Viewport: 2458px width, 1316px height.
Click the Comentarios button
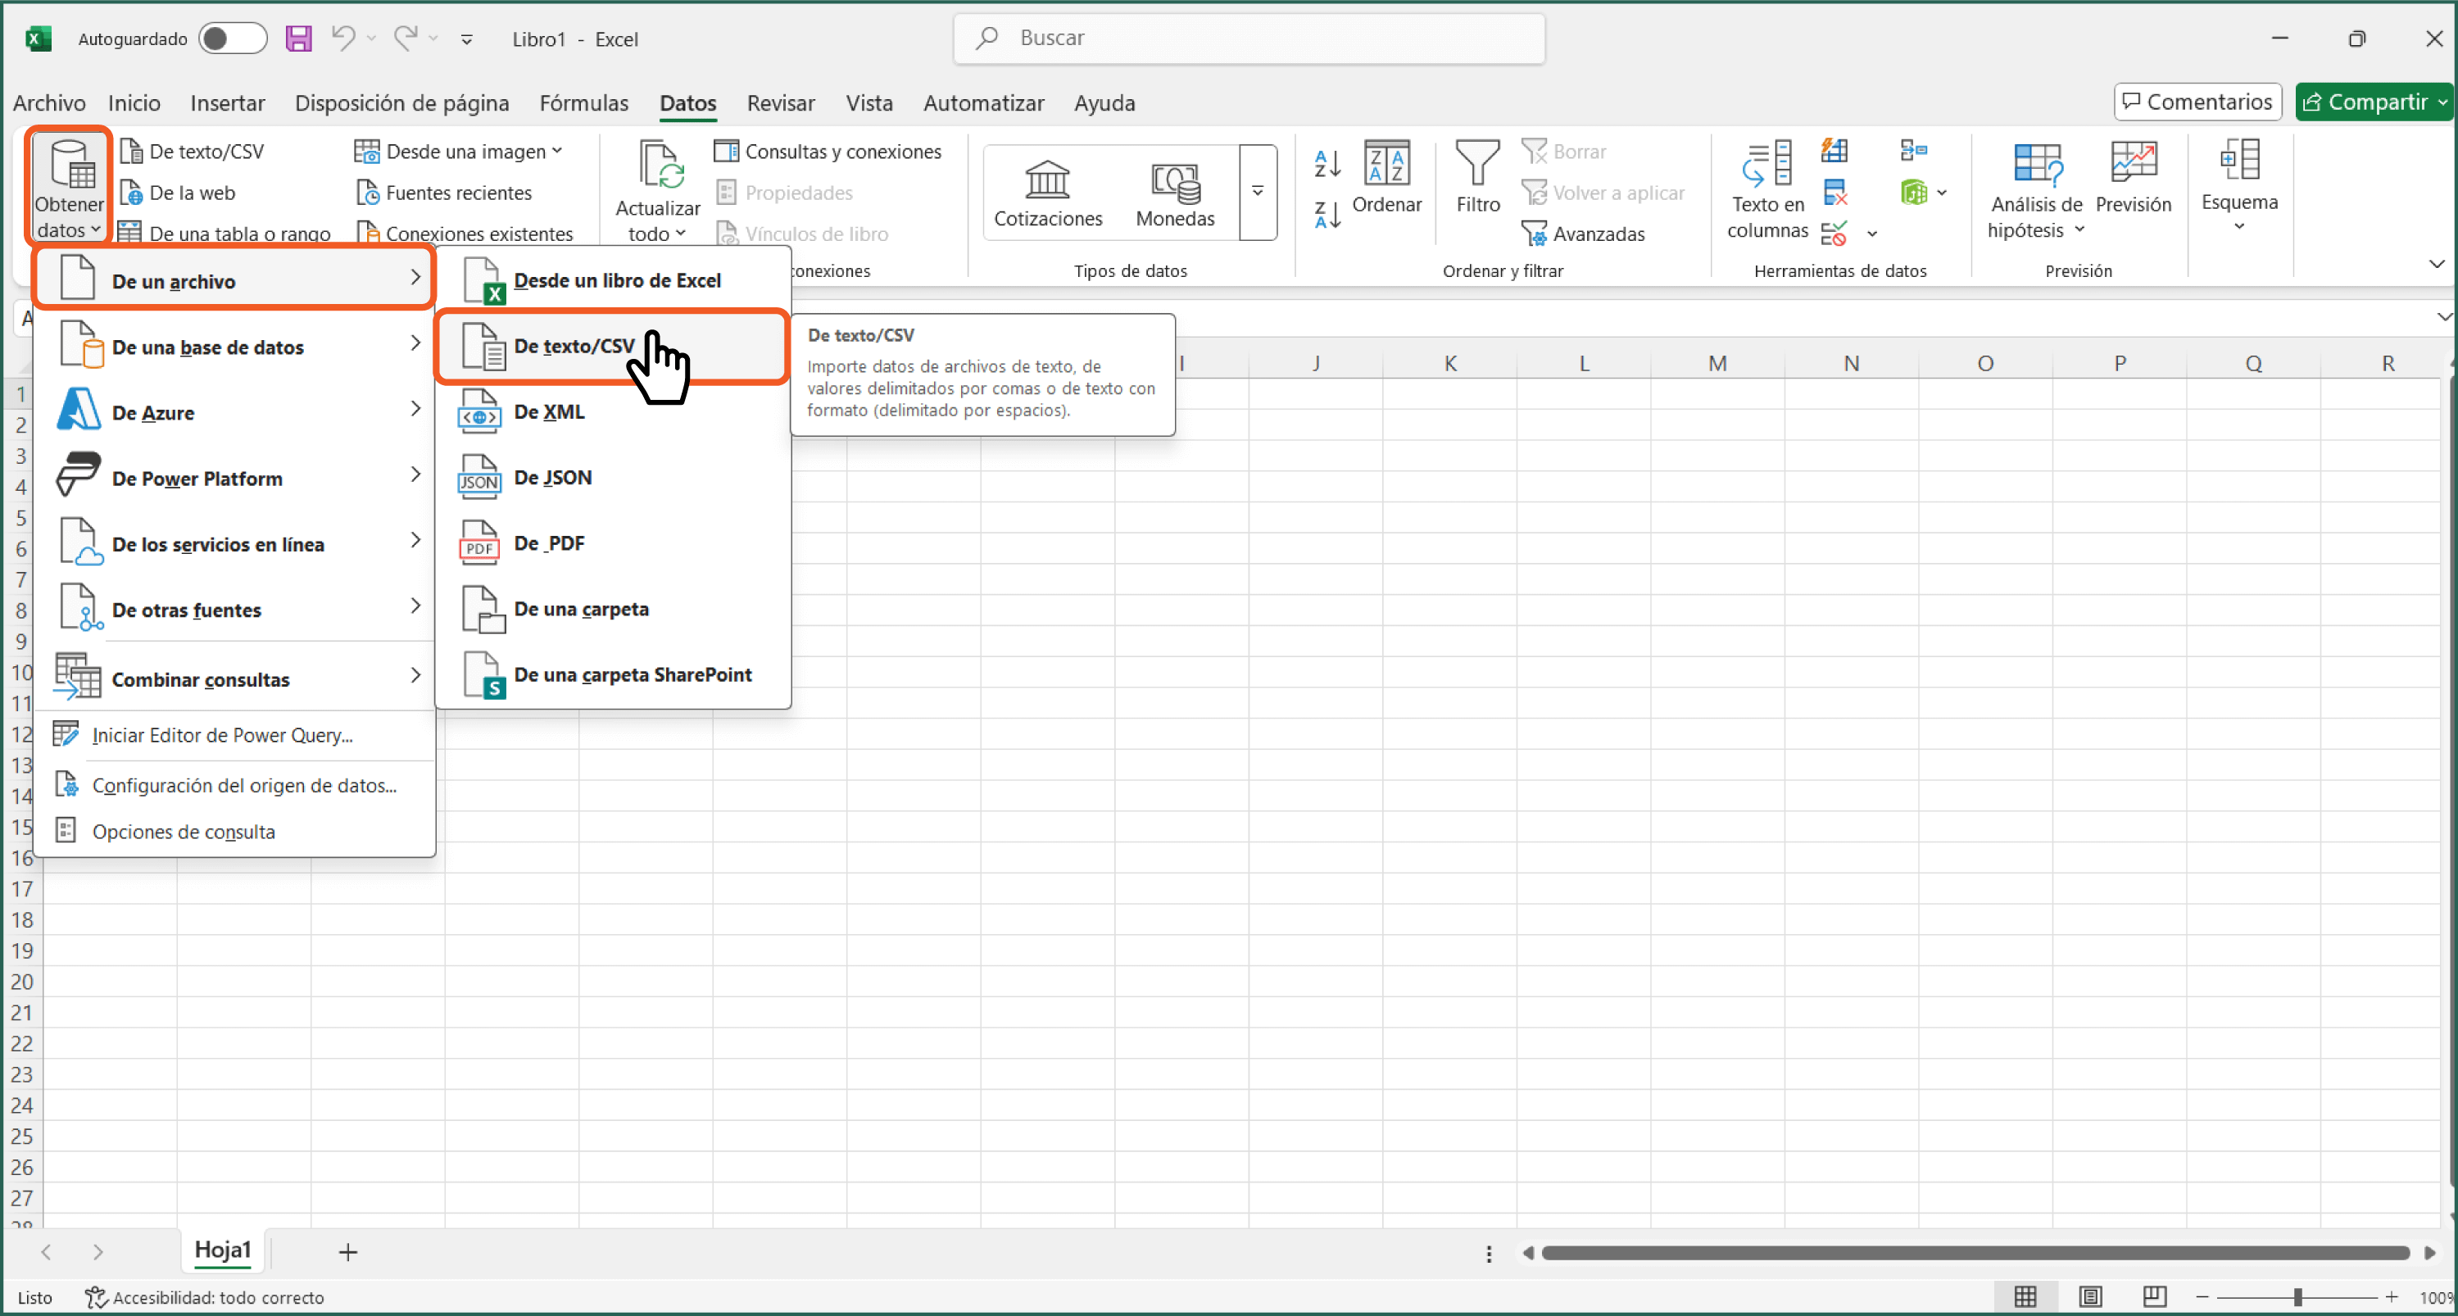click(2197, 101)
